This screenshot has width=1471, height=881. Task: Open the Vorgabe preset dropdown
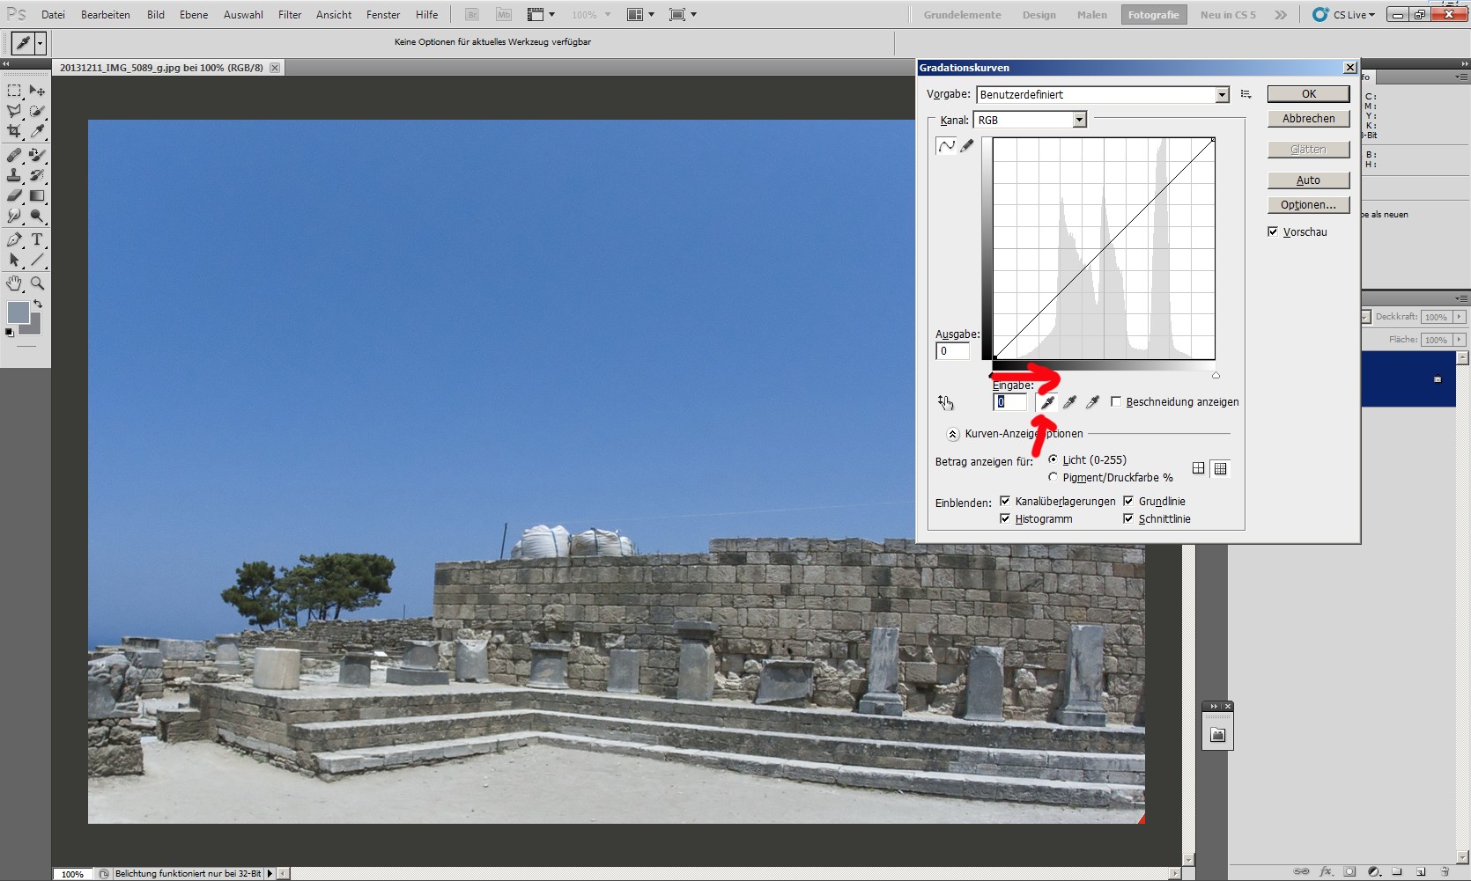click(1222, 95)
